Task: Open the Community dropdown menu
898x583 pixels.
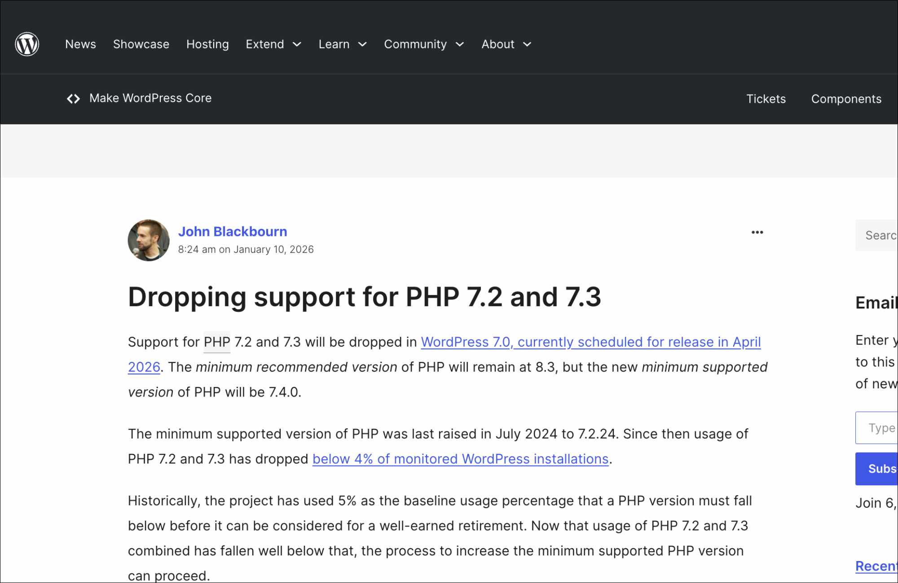Action: coord(460,44)
